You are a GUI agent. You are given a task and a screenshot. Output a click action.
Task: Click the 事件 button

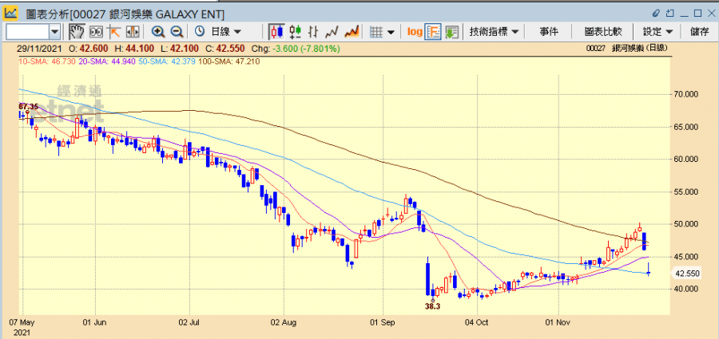(x=549, y=32)
